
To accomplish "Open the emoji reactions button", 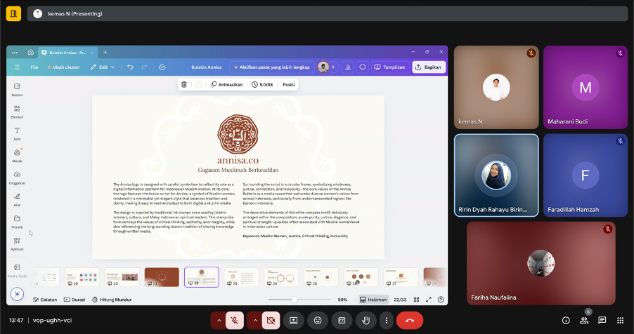I will pyautogui.click(x=318, y=320).
